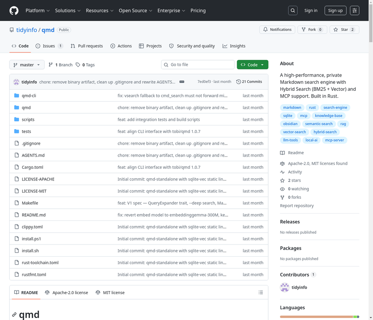
Task: Open the master branch dropdown
Action: click(x=26, y=65)
